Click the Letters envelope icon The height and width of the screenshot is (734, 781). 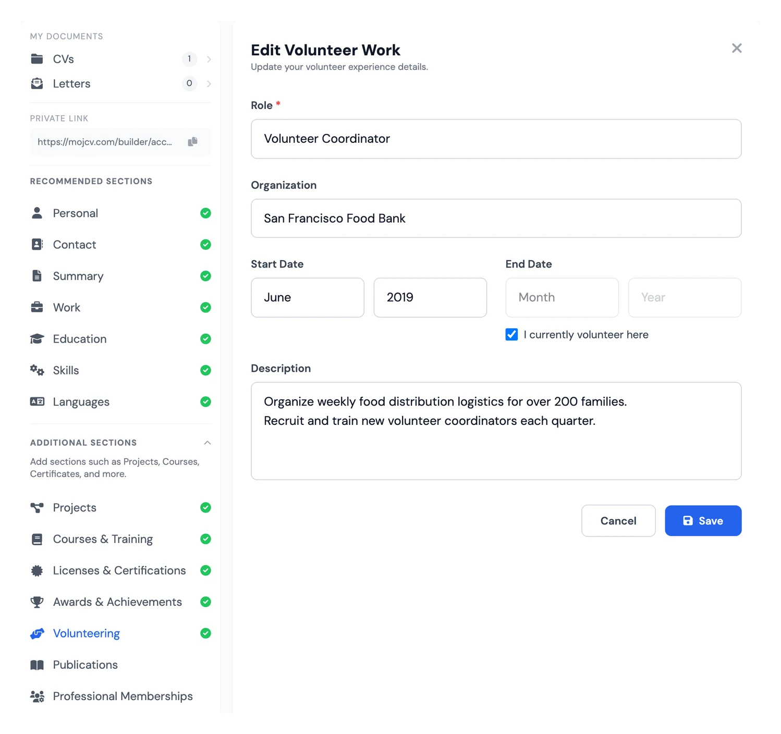click(x=37, y=83)
